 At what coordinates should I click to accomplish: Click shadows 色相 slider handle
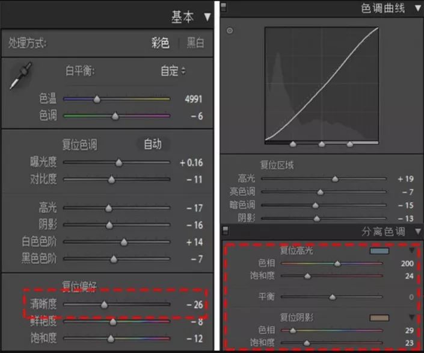point(293,331)
